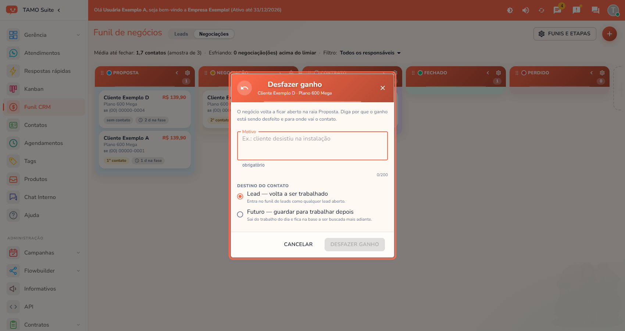Open Todos os responsáveis filter dropdown

click(370, 53)
